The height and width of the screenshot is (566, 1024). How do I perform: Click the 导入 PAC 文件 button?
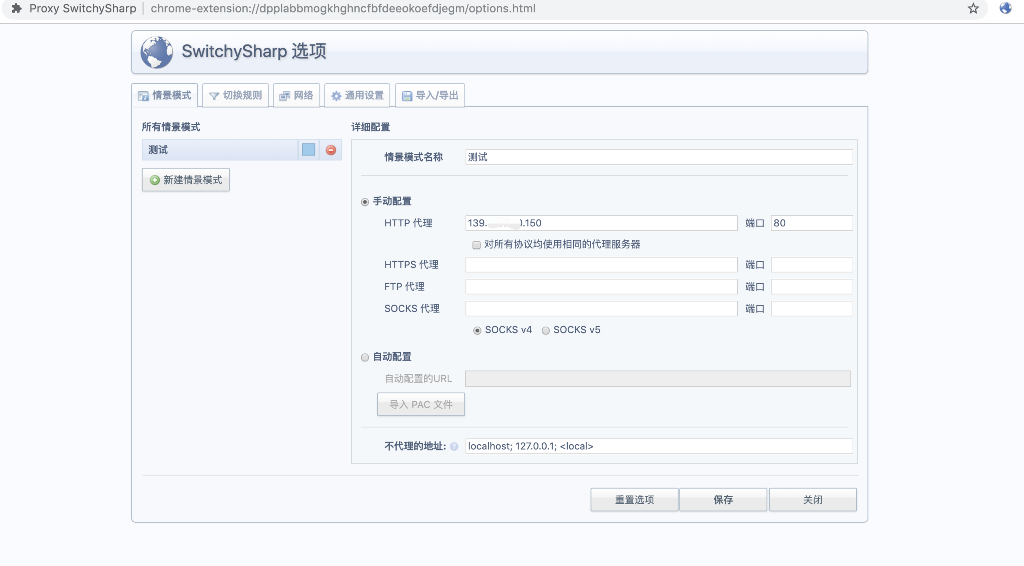point(421,404)
